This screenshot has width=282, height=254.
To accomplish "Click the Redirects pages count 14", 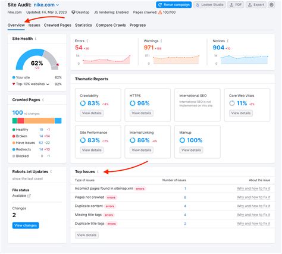I will click(41, 149).
